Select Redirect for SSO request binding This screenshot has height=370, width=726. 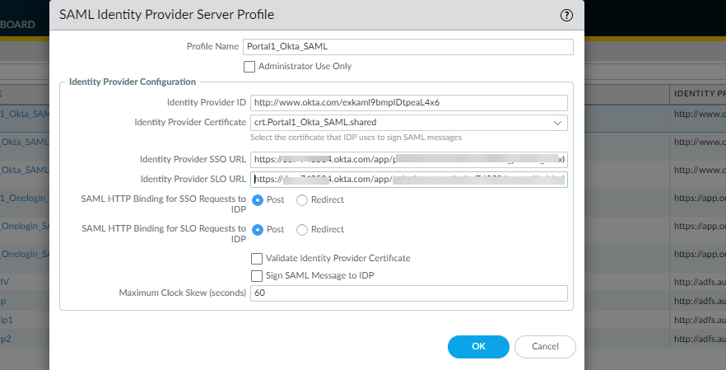pos(302,200)
